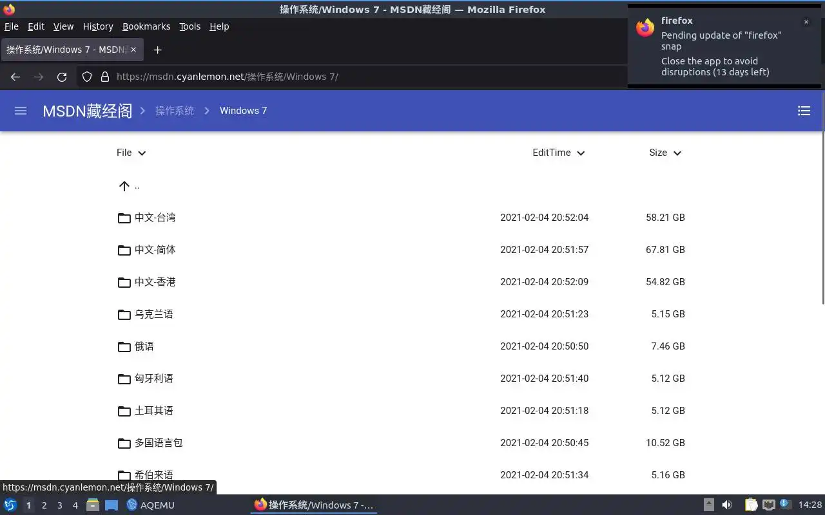This screenshot has width=825, height=515.
Task: Click folder icon beside 俄语
Action: tap(124, 346)
